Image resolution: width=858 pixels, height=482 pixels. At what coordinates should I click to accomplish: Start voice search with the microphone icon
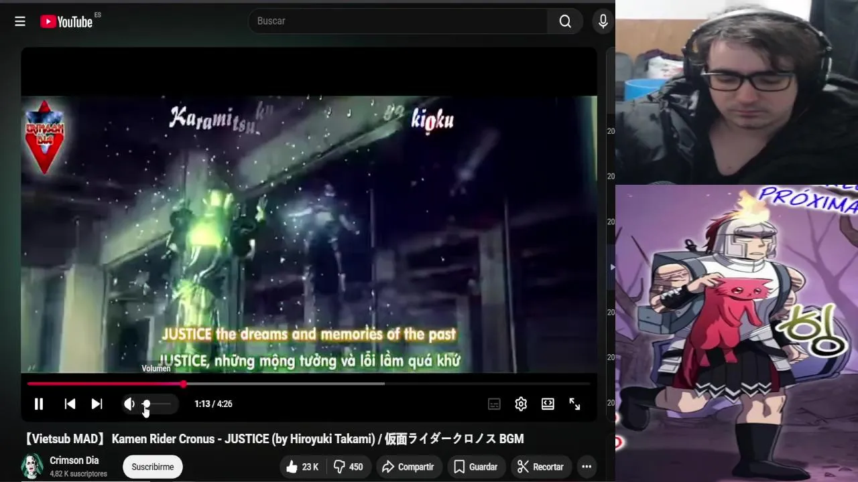[603, 21]
